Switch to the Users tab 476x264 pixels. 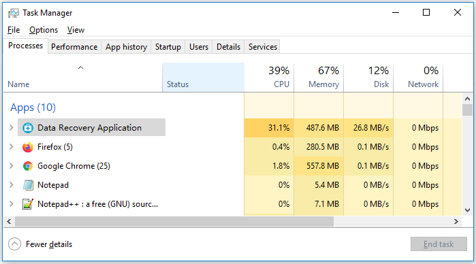click(199, 47)
